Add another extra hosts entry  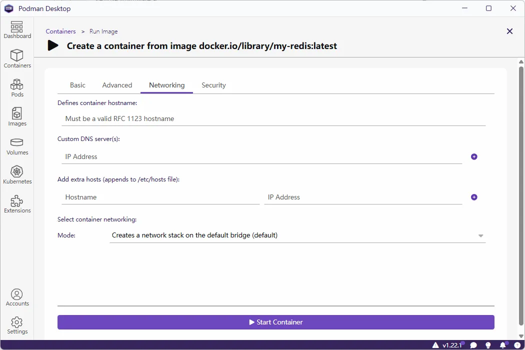pos(474,197)
